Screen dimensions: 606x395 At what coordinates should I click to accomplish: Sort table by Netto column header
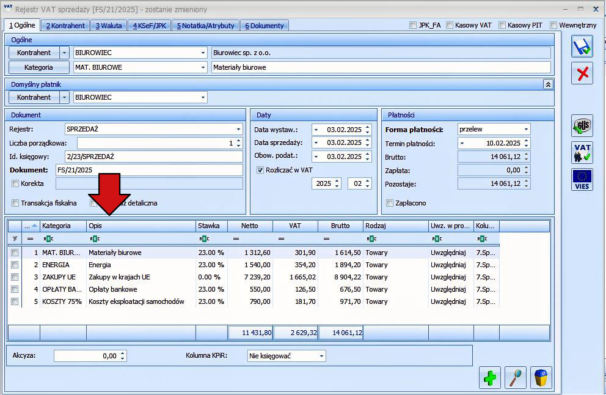tap(250, 226)
